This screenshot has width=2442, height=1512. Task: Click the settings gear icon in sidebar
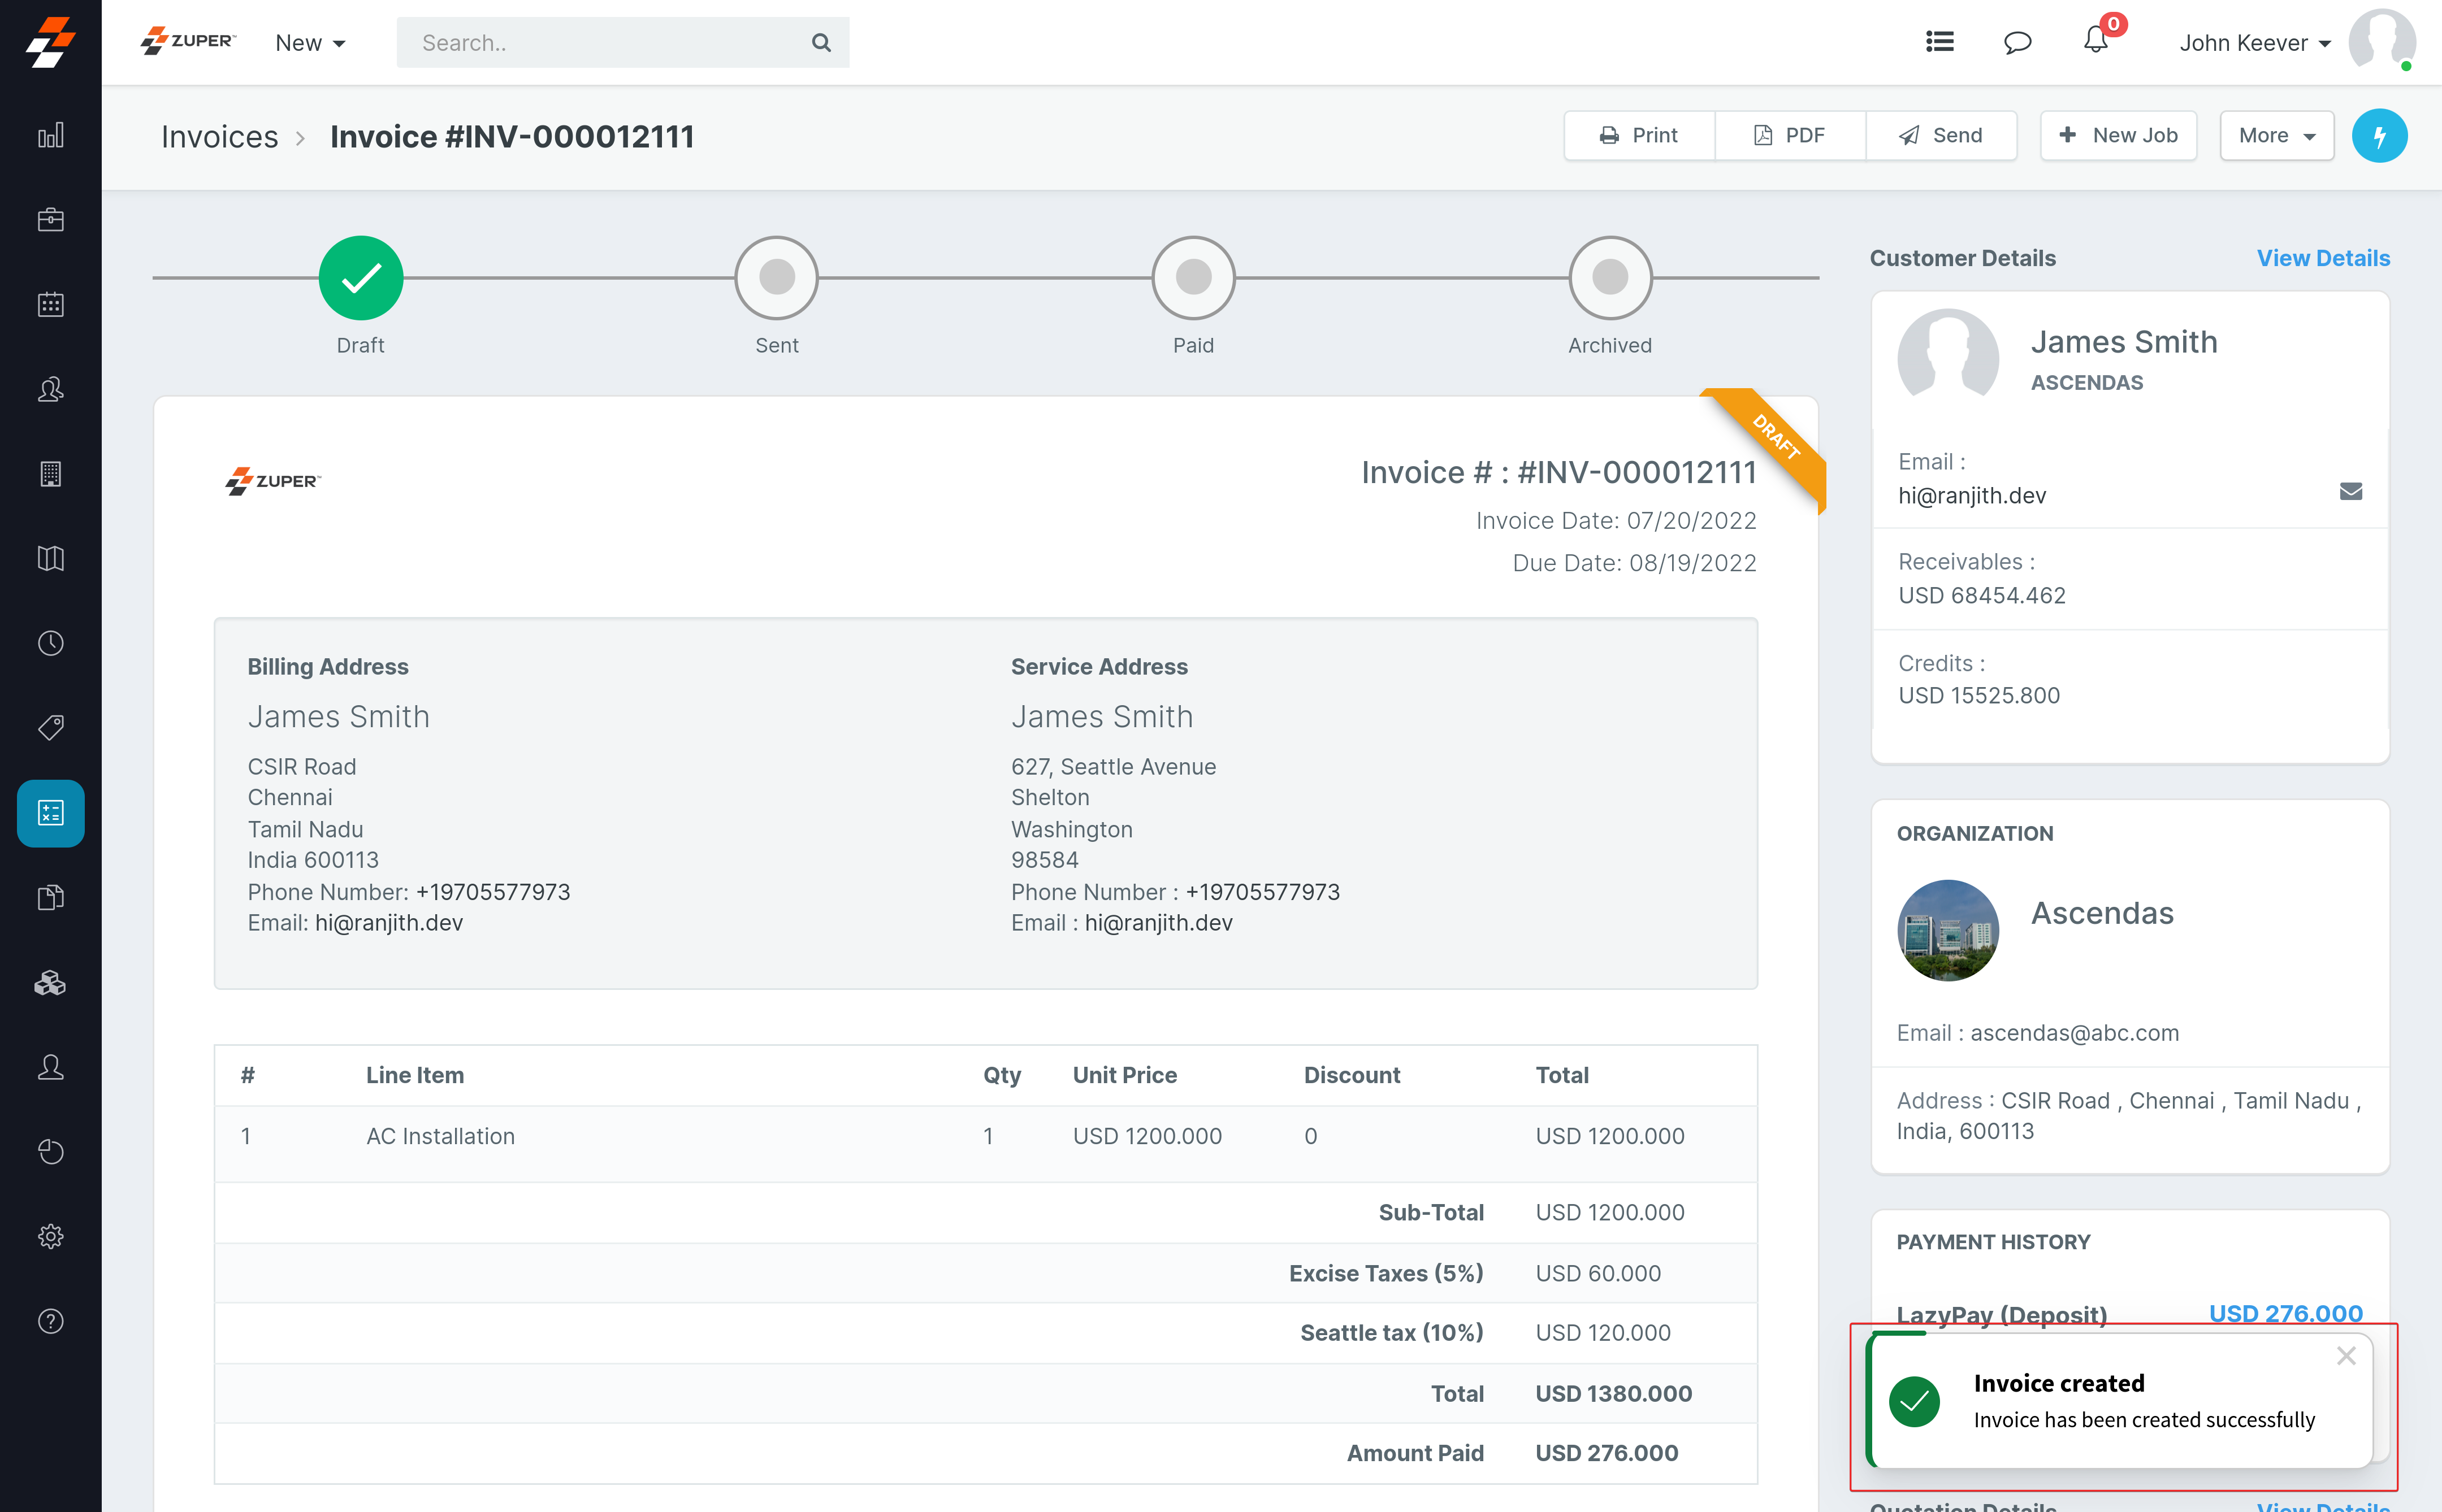coord(50,1236)
